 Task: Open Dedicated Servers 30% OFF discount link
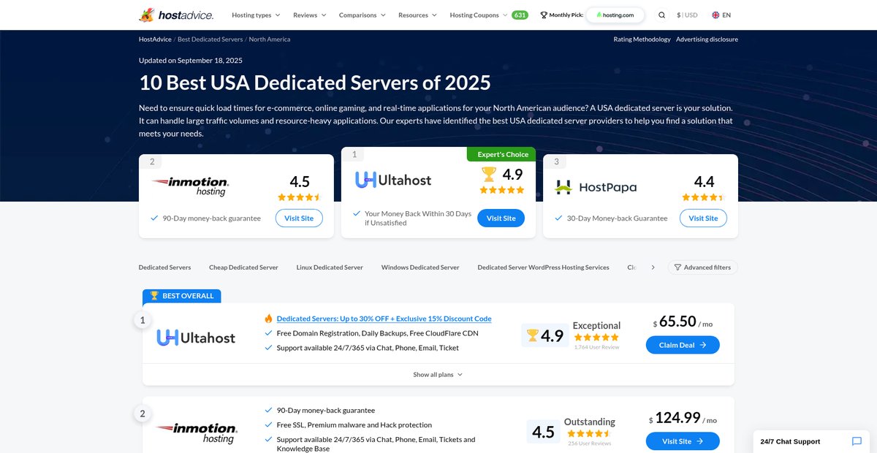384,319
